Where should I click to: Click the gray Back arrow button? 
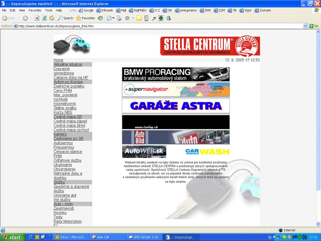pos(8,18)
